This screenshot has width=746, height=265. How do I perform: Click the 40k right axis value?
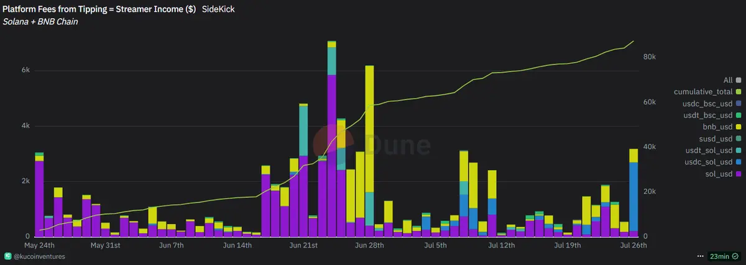click(x=649, y=146)
